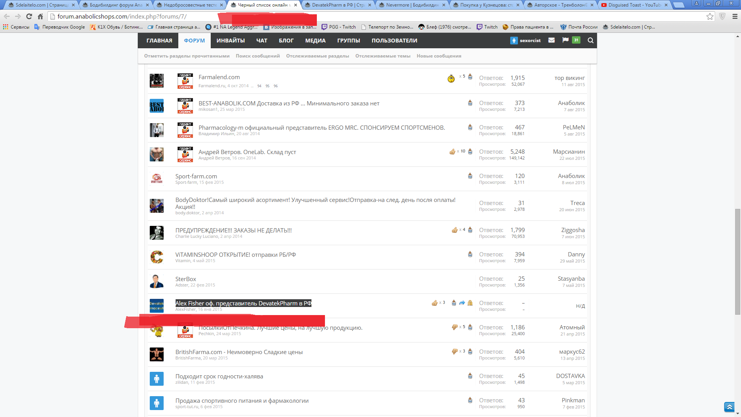The height and width of the screenshot is (417, 741).
Task: Click the lock icon on the Alex Fisher thread
Action: point(470,303)
